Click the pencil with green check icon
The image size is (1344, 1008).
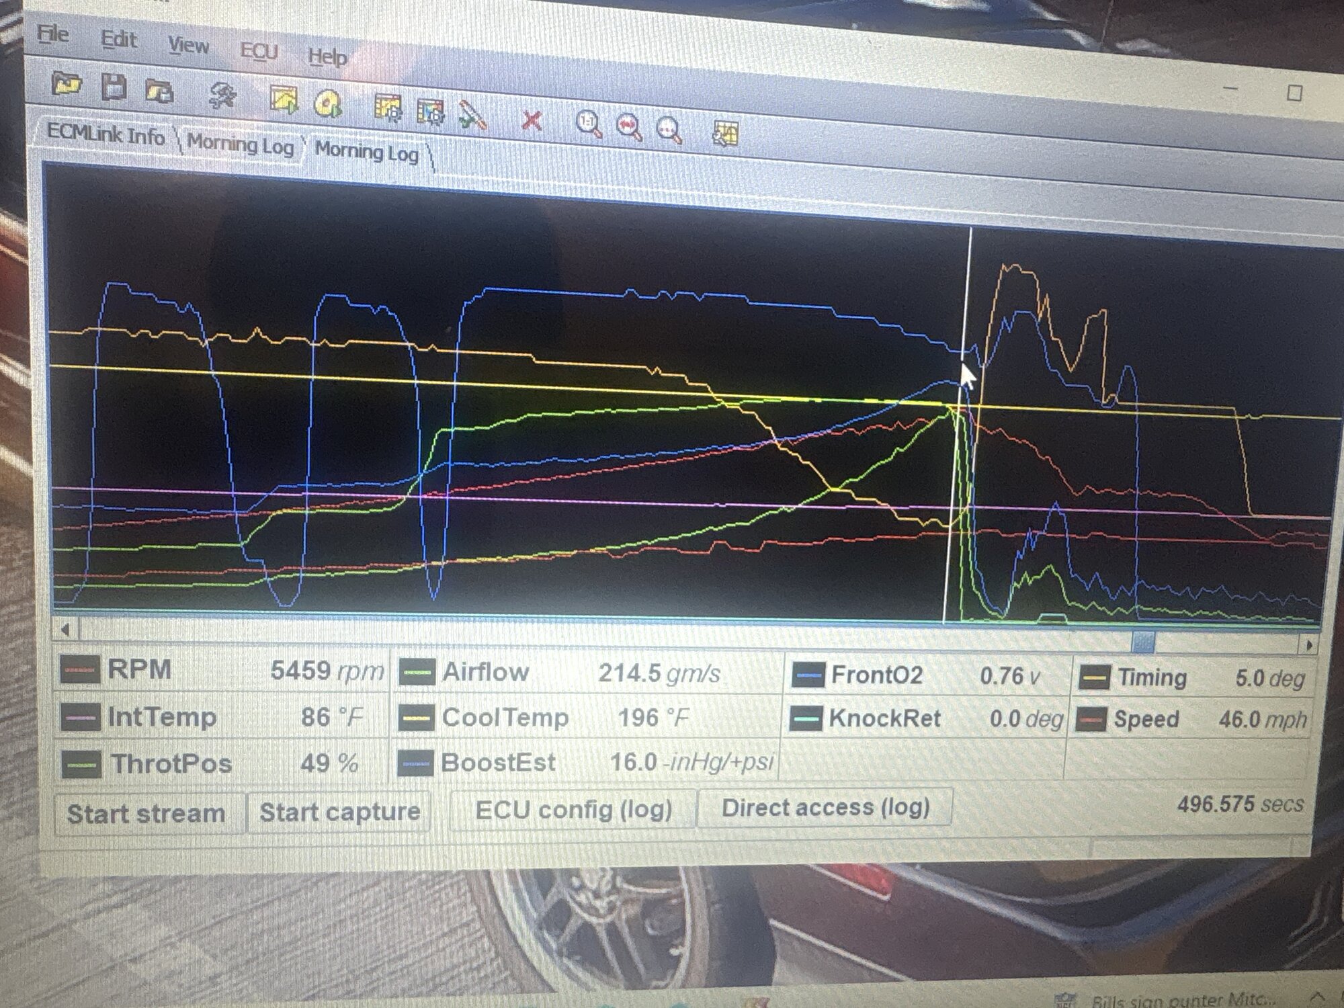[473, 115]
